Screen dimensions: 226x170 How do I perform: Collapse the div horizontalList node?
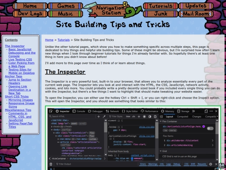pos(54,133)
